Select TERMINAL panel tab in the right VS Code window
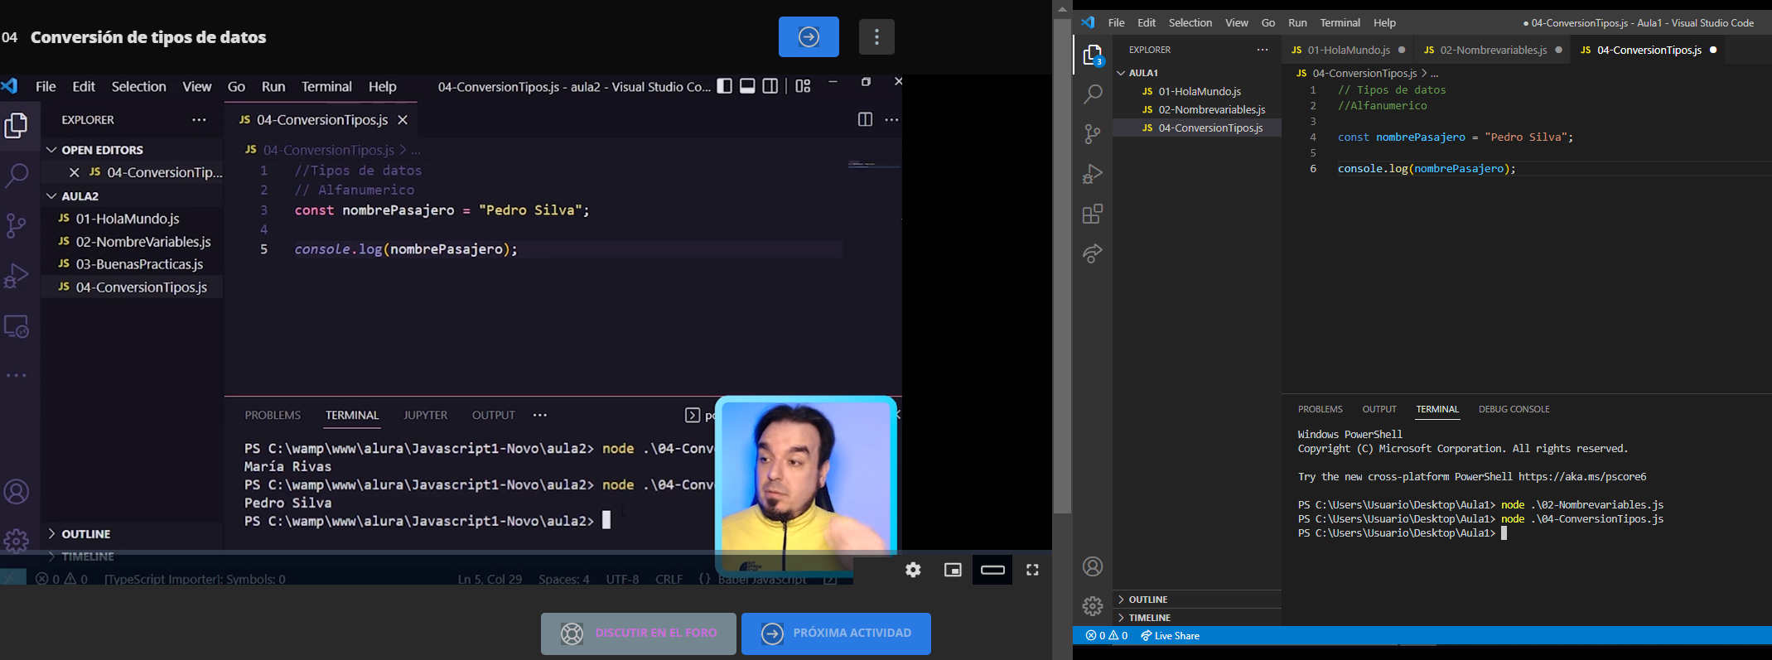 (1437, 409)
